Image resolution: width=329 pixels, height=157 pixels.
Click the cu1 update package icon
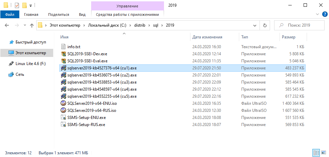point(63,68)
